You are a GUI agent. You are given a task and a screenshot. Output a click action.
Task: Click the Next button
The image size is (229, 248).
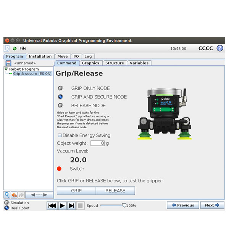pos(212,205)
